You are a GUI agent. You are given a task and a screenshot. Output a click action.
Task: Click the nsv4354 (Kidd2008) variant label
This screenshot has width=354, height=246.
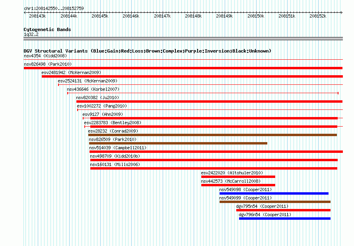click(x=45, y=56)
